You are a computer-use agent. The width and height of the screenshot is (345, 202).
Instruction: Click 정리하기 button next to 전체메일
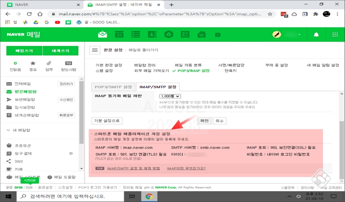point(66,84)
